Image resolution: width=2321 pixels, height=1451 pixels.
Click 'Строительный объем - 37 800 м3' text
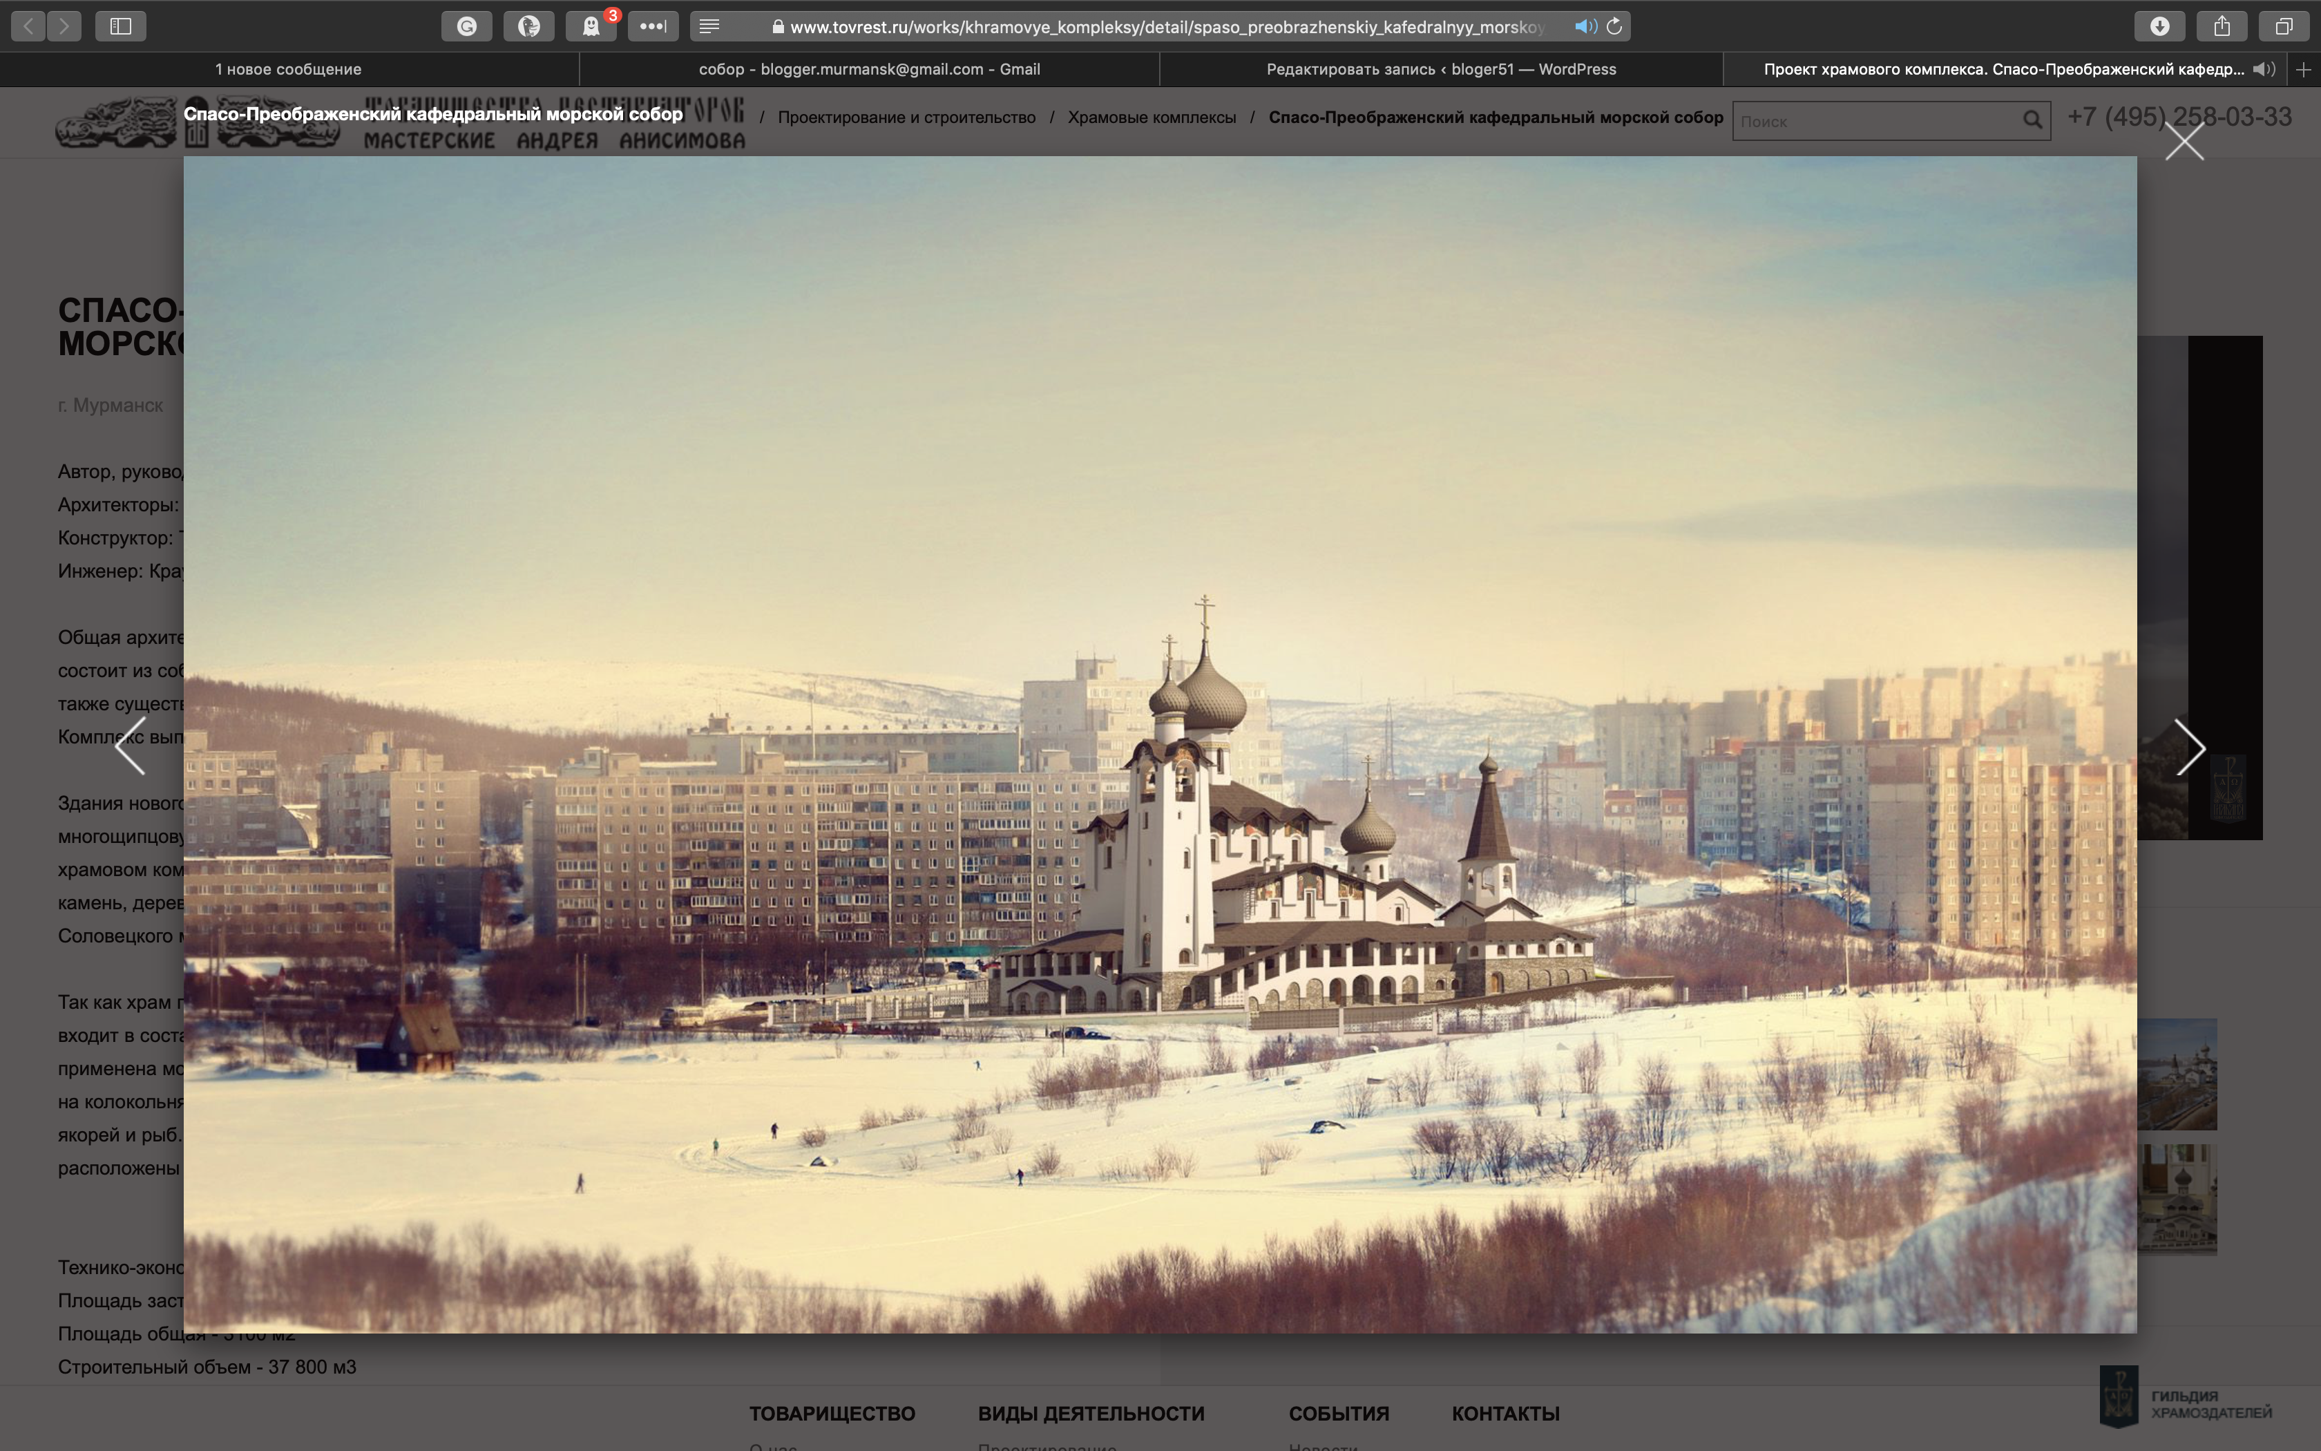(x=207, y=1367)
